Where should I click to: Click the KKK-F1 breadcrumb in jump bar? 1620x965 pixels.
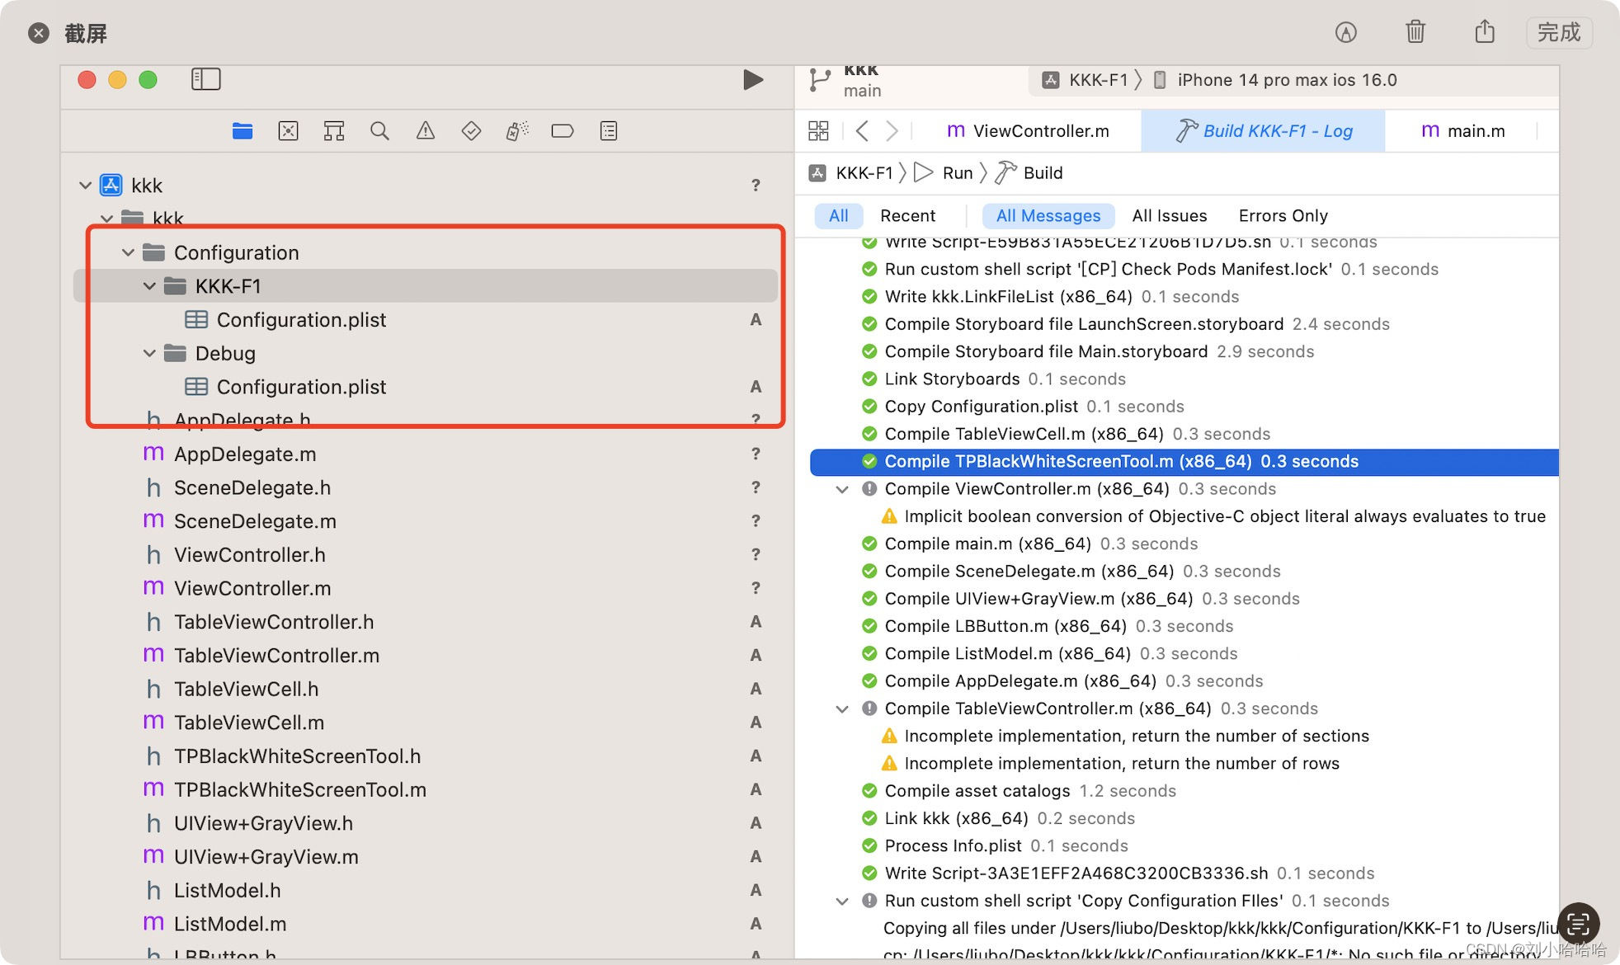coord(851,172)
